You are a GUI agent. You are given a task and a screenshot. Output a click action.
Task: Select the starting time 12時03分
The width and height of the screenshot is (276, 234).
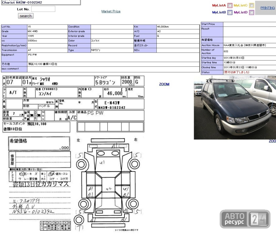pos(230,62)
